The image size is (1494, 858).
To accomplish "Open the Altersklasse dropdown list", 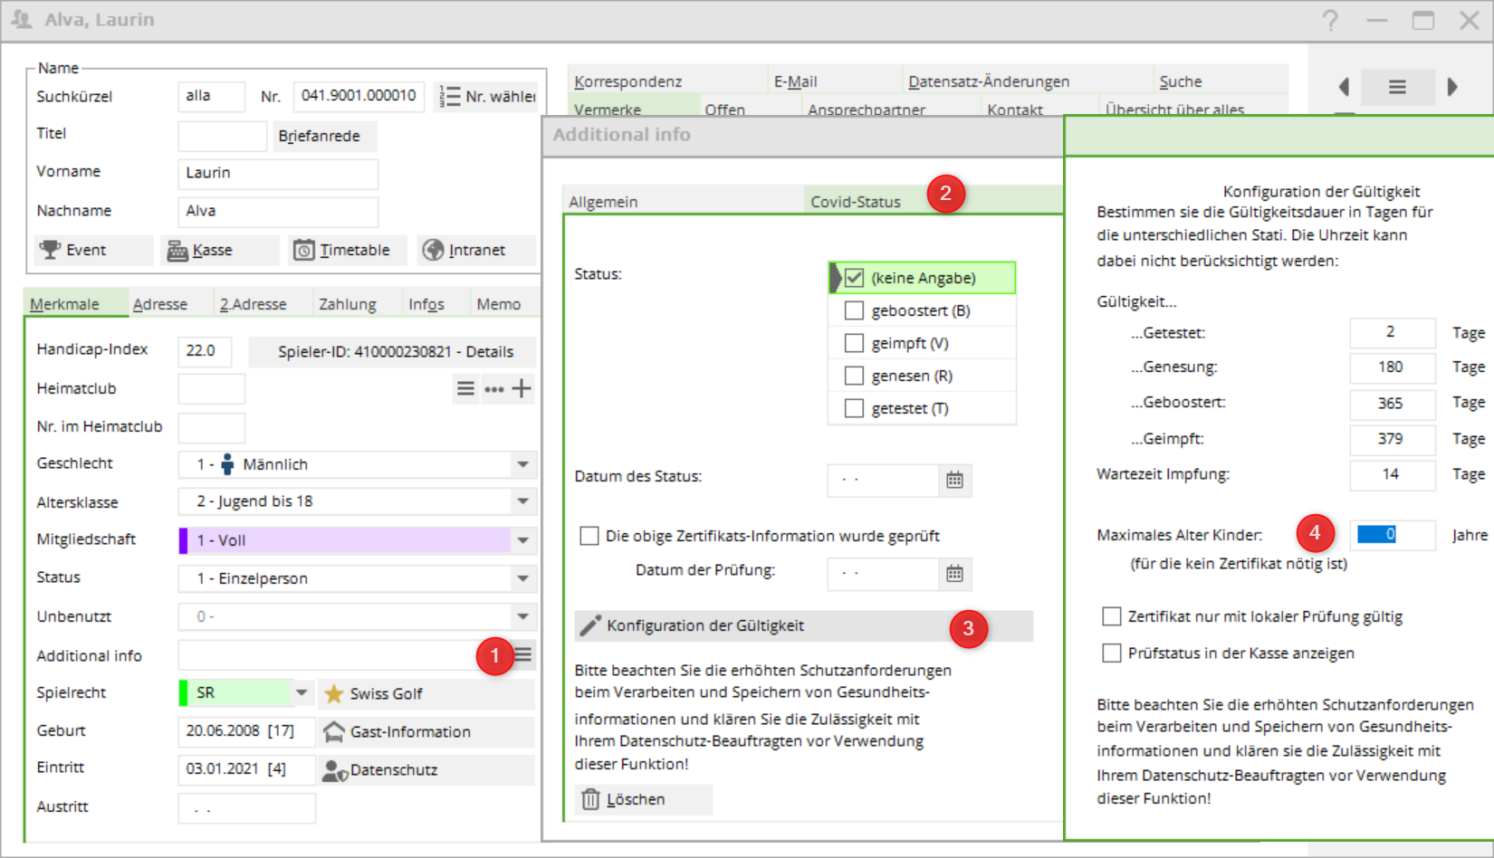I will [x=522, y=501].
